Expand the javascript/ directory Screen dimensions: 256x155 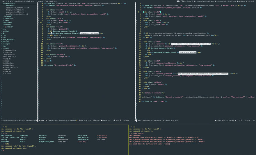click(x=9, y=18)
